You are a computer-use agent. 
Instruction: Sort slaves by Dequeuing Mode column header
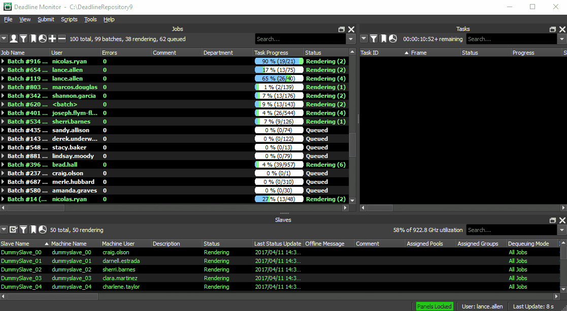533,244
